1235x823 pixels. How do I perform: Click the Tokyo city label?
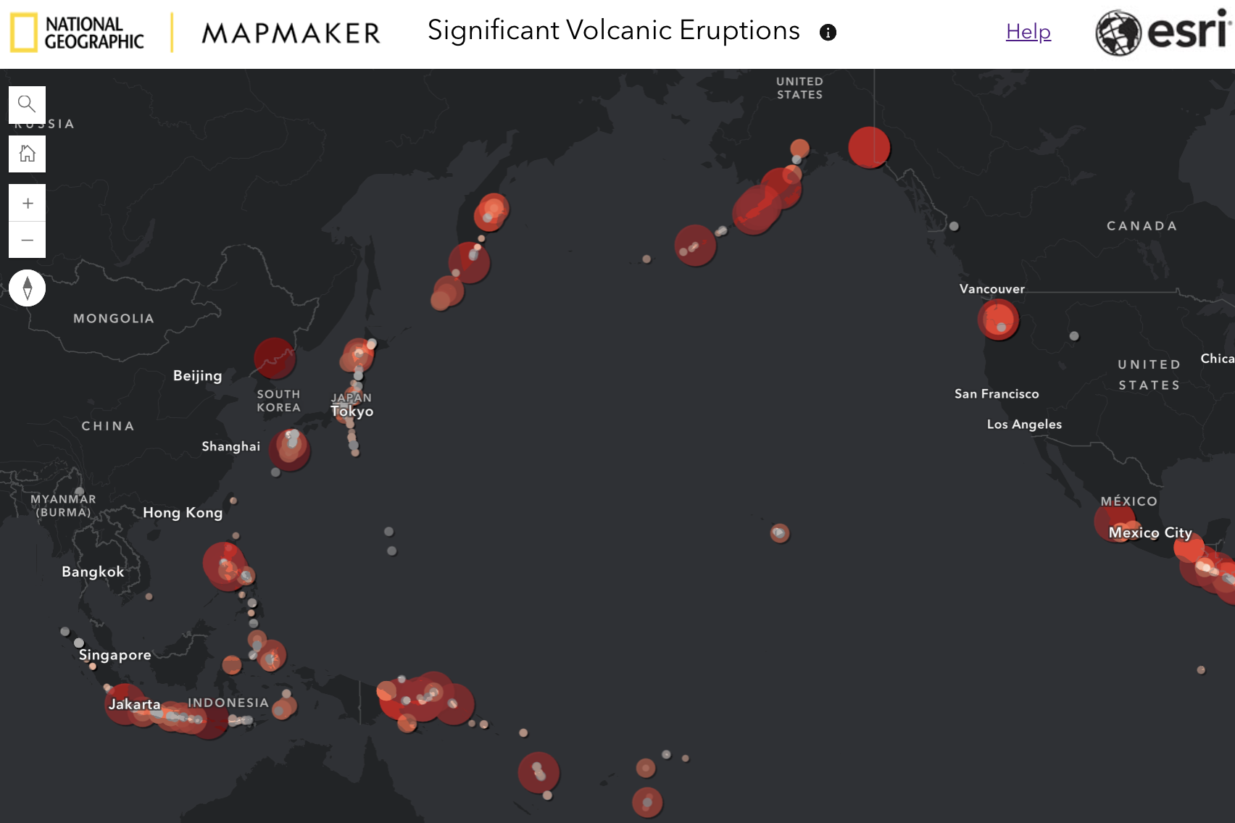(x=352, y=411)
